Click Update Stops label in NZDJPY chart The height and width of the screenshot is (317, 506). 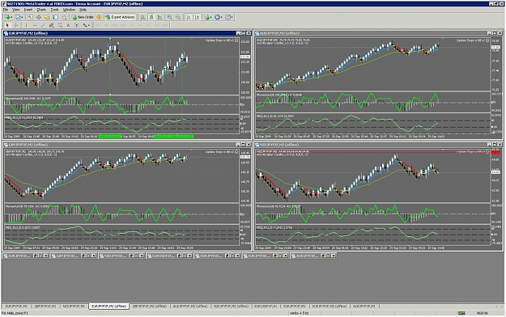pos(470,151)
